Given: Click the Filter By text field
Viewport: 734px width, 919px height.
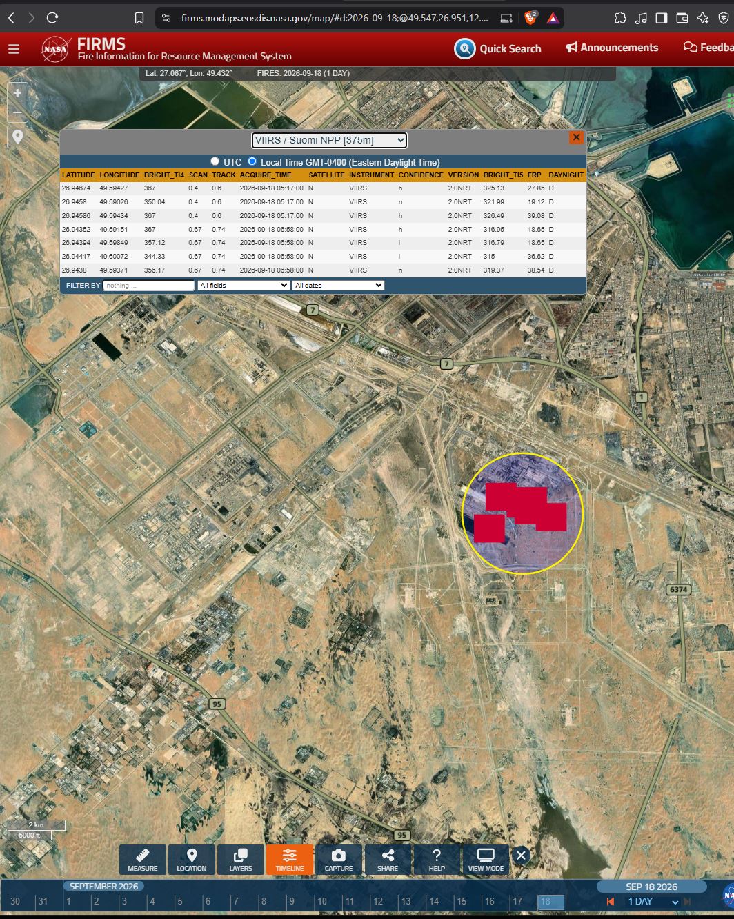Looking at the screenshot, I should [149, 285].
